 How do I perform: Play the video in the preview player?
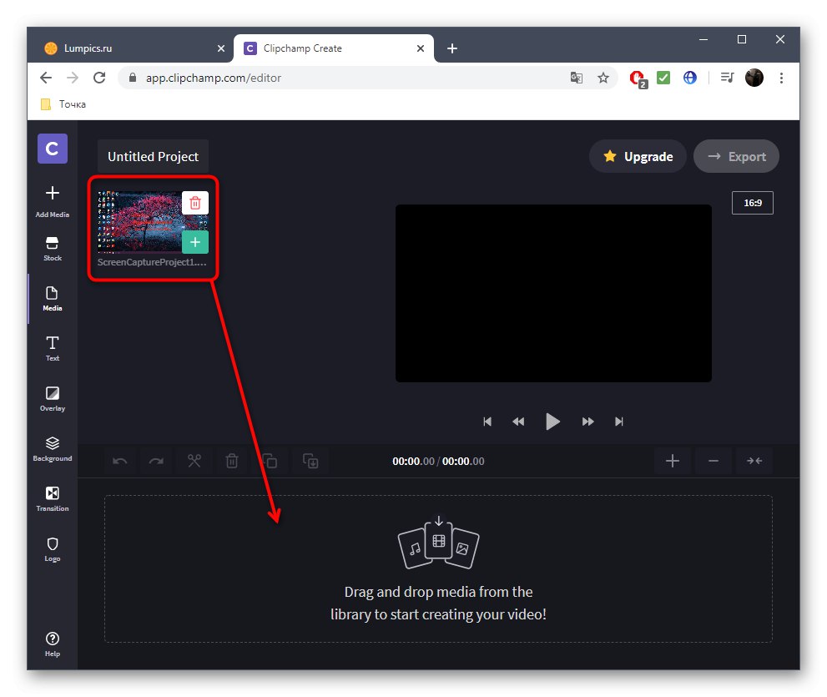(552, 422)
